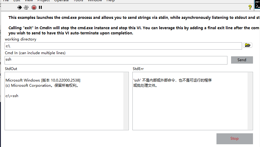Click the 'working directory' label
Image resolution: width=260 pixels, height=147 pixels.
tap(21, 39)
